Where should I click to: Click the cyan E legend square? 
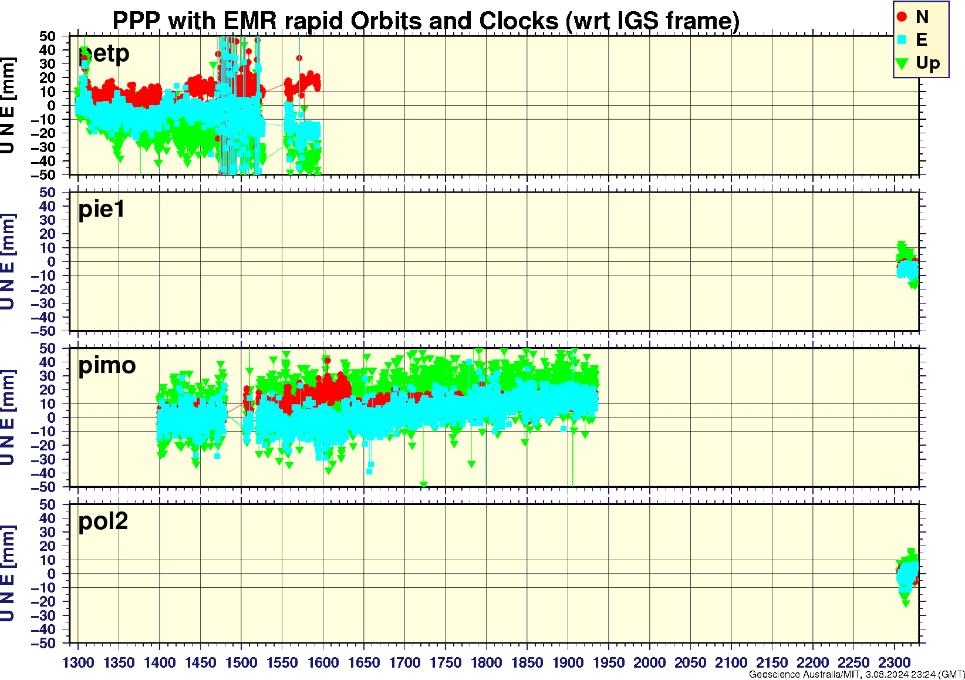click(x=902, y=40)
